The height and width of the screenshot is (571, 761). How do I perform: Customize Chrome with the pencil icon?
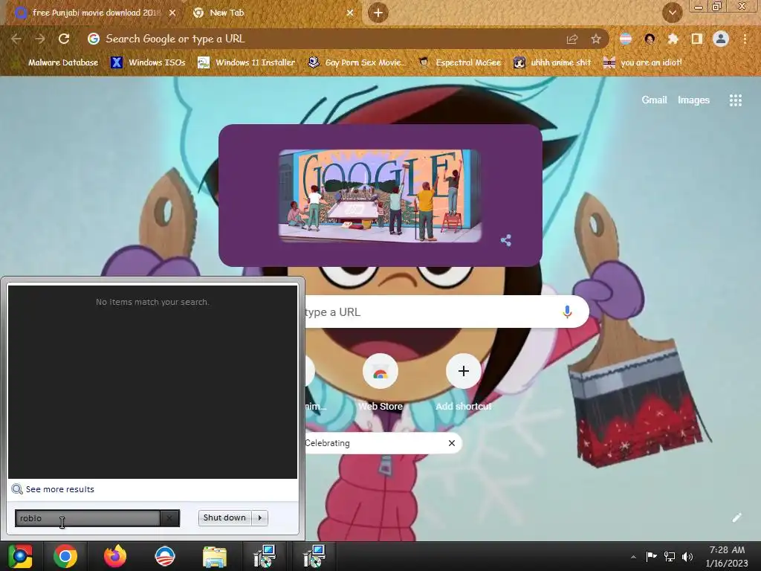(736, 517)
